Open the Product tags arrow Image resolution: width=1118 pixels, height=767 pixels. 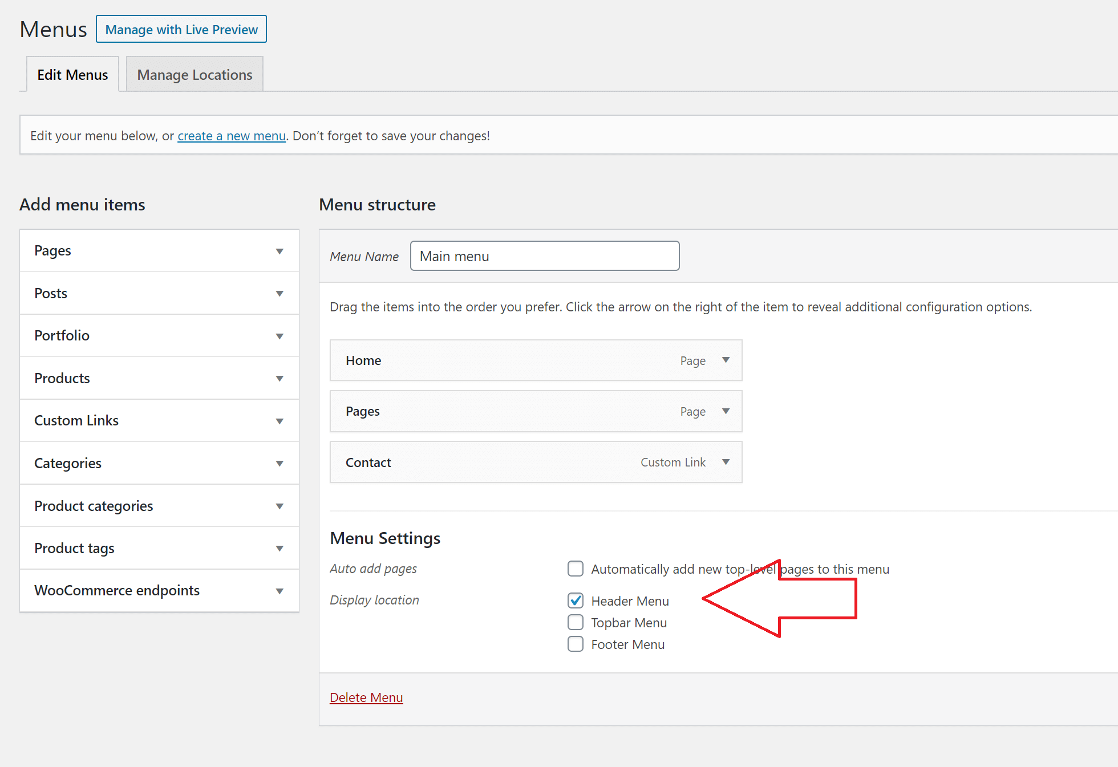(x=279, y=549)
